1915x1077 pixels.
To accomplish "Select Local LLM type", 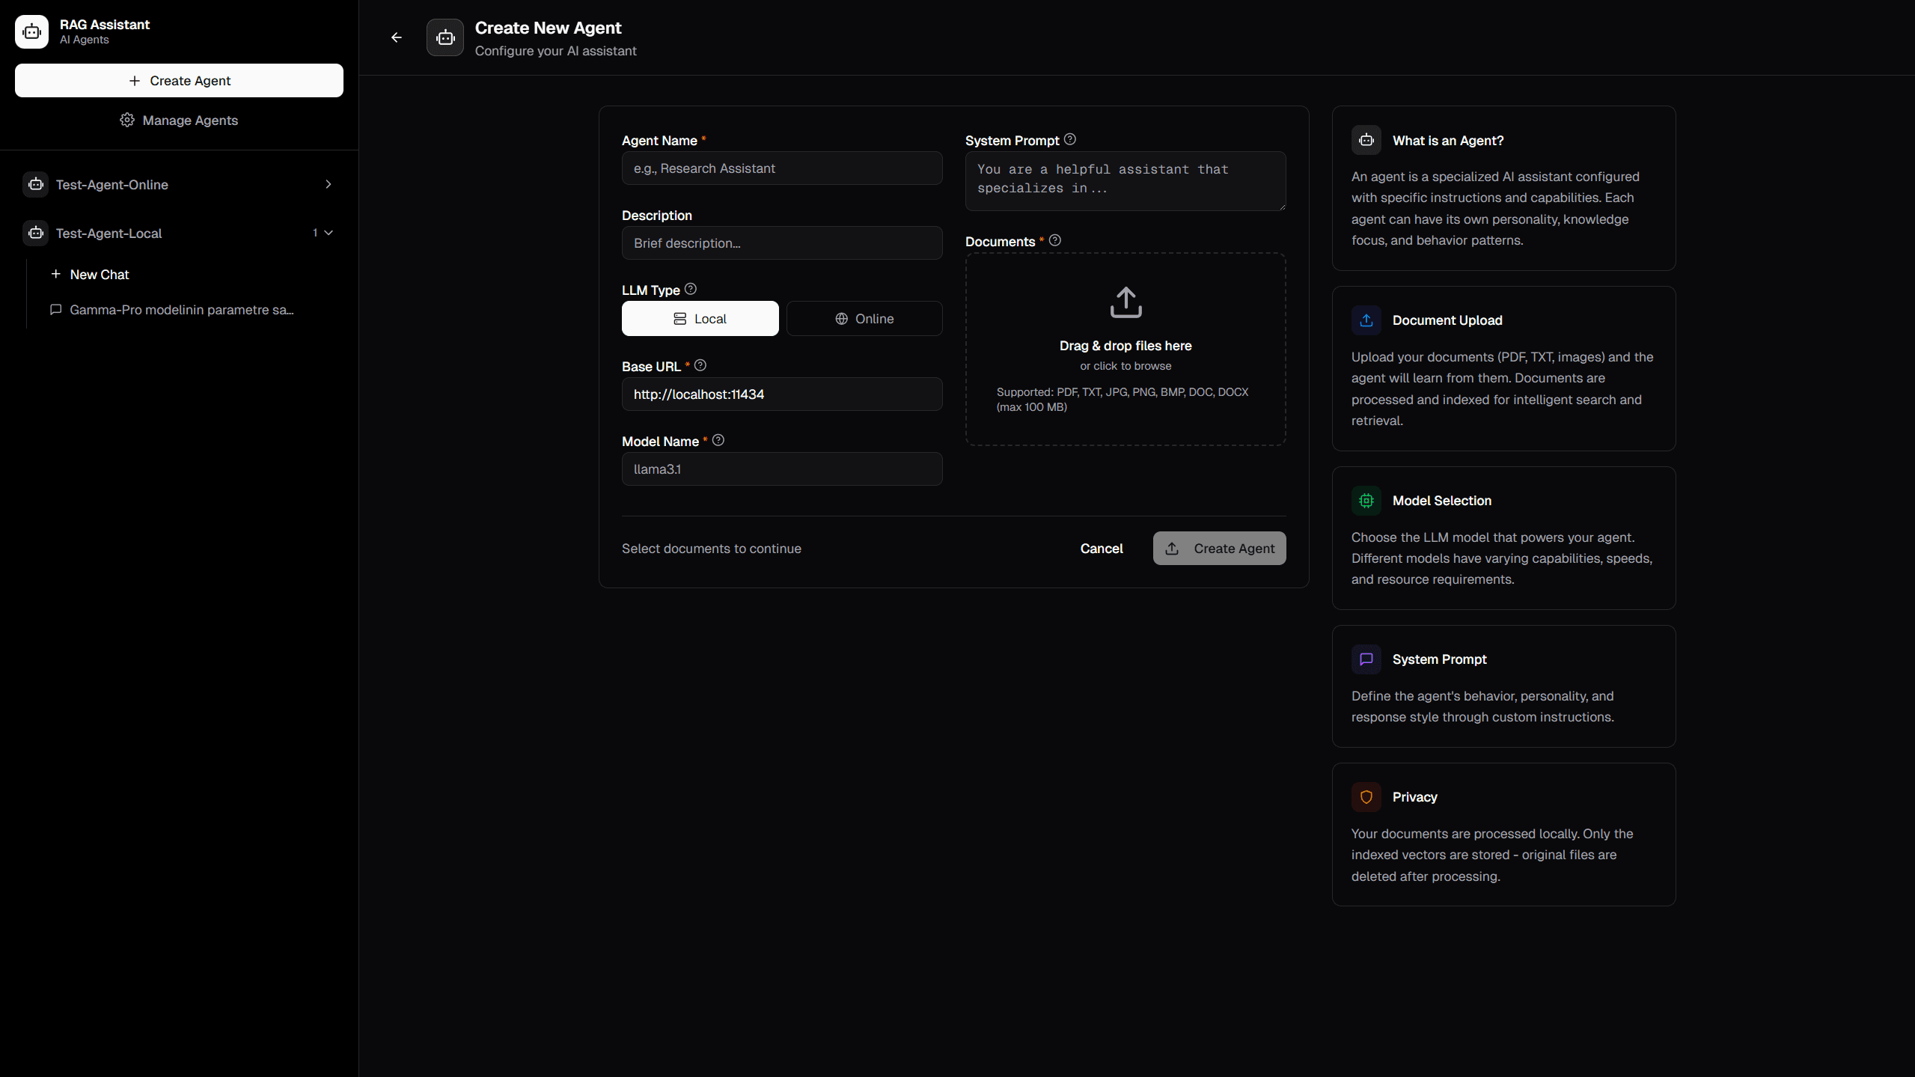I will click(700, 319).
